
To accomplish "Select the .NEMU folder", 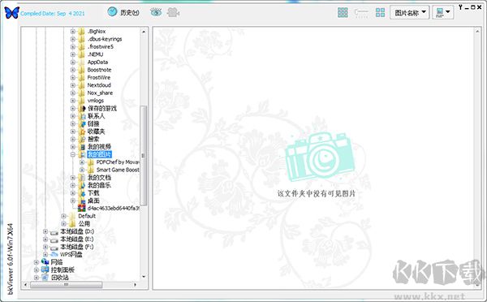I will click(95, 54).
